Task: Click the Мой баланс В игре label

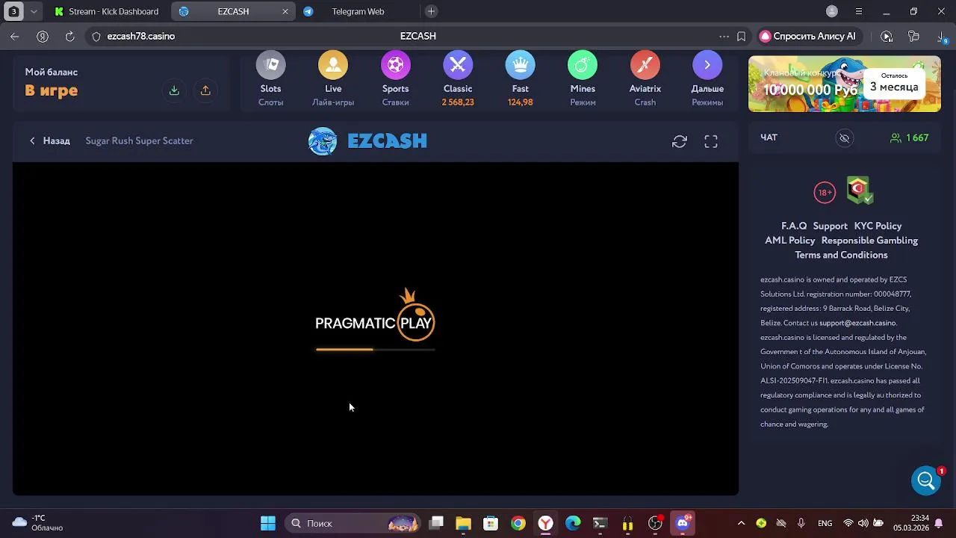Action: (x=52, y=83)
